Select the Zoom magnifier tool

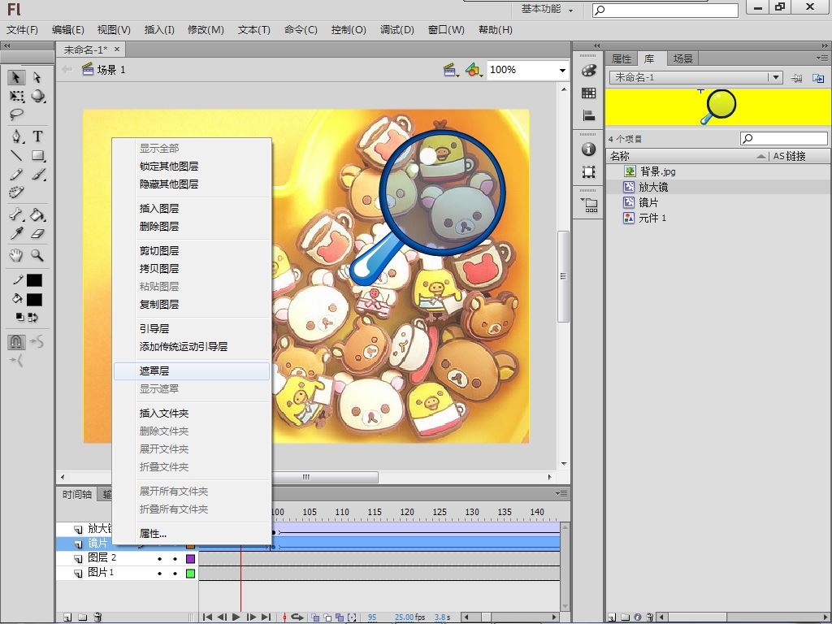click(37, 255)
